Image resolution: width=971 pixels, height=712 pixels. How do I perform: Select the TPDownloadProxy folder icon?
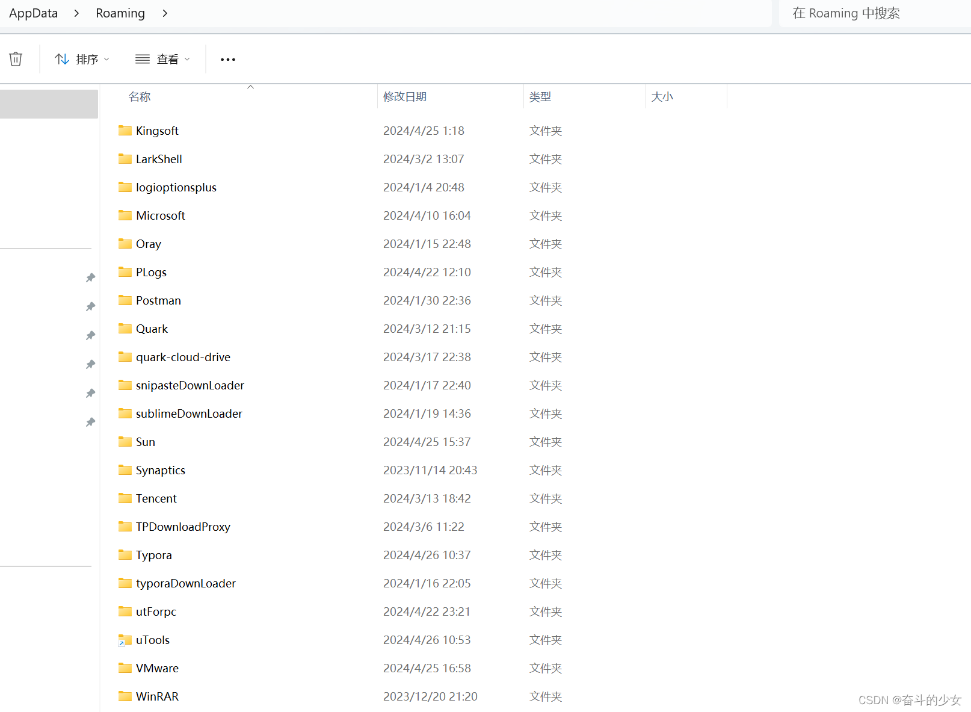point(125,527)
